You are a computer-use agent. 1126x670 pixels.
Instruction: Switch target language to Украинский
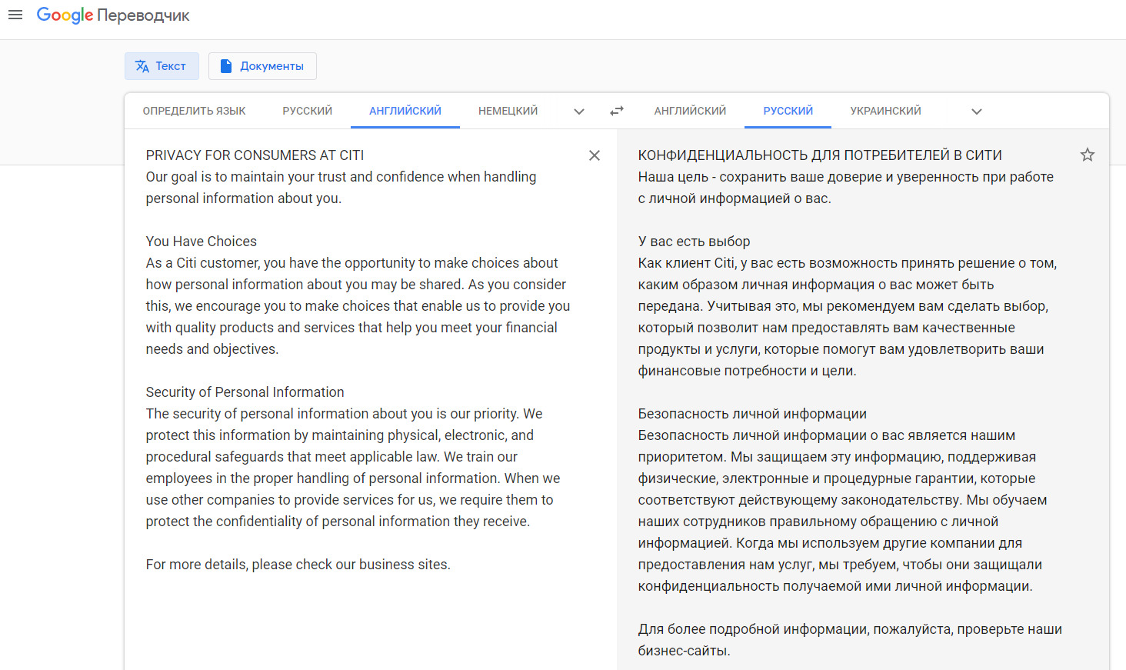pos(885,111)
